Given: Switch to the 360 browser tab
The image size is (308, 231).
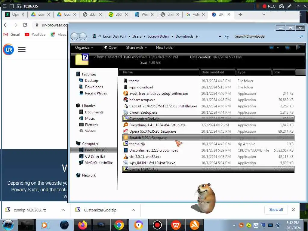Looking at the screenshot, I should (x=118, y=14).
